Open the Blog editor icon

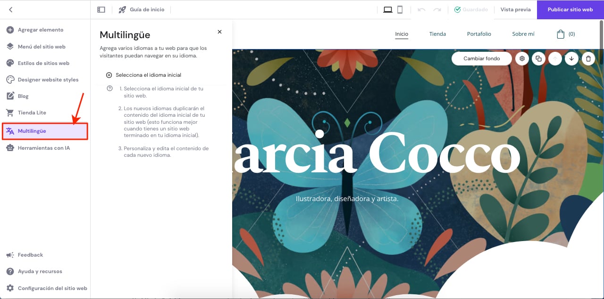(x=10, y=96)
